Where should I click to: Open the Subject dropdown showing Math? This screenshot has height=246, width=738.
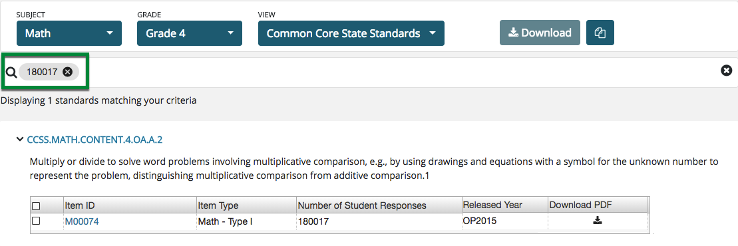point(69,33)
